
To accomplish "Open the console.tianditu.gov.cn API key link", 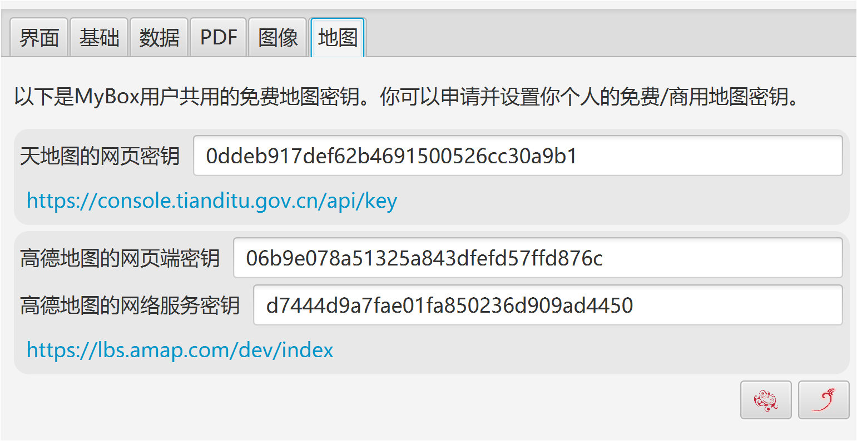I will pos(212,201).
